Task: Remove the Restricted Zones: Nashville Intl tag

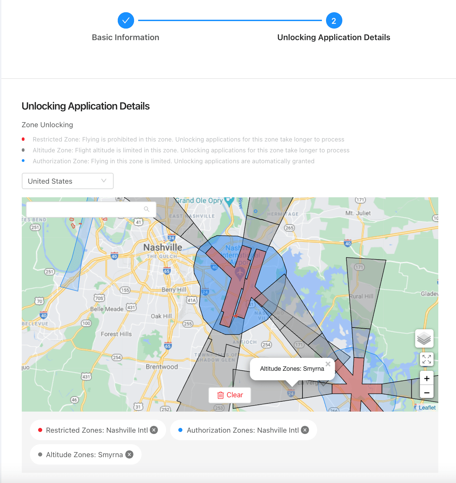Action: 154,430
